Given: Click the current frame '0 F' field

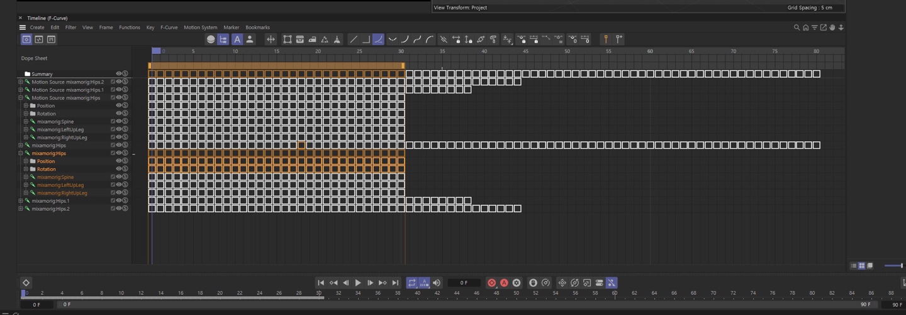Looking at the screenshot, I should coord(464,283).
